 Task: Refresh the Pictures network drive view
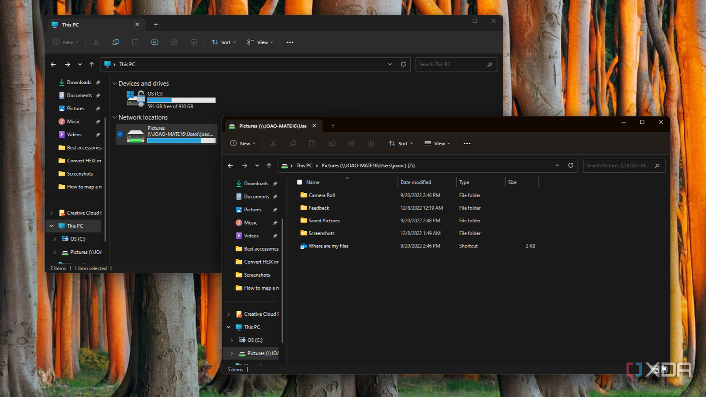click(571, 165)
